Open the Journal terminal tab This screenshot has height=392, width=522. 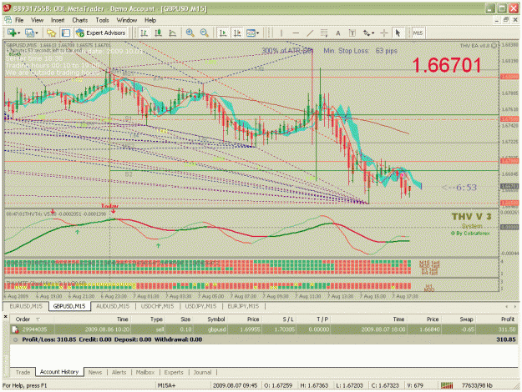click(202, 372)
